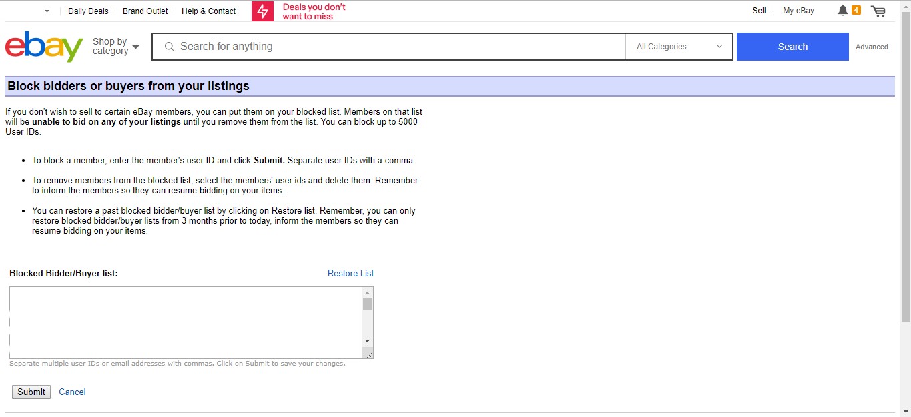Click the Submit button

[x=31, y=392]
